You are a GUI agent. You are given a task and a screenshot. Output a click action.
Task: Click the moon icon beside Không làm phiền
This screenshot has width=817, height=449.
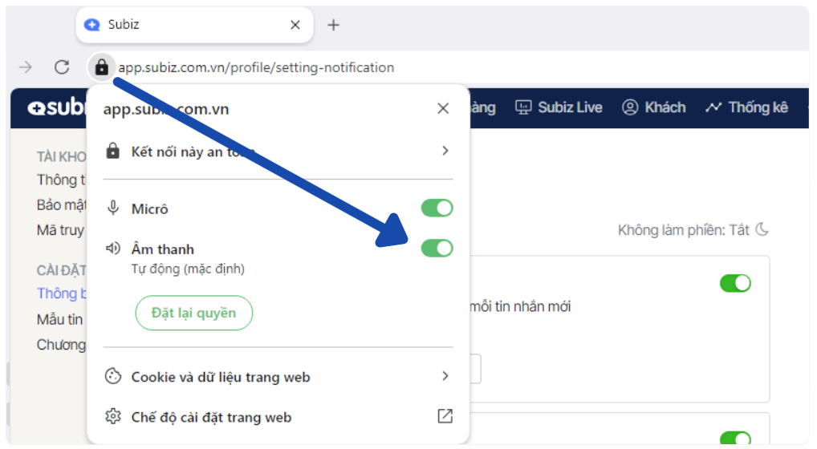coord(762,230)
